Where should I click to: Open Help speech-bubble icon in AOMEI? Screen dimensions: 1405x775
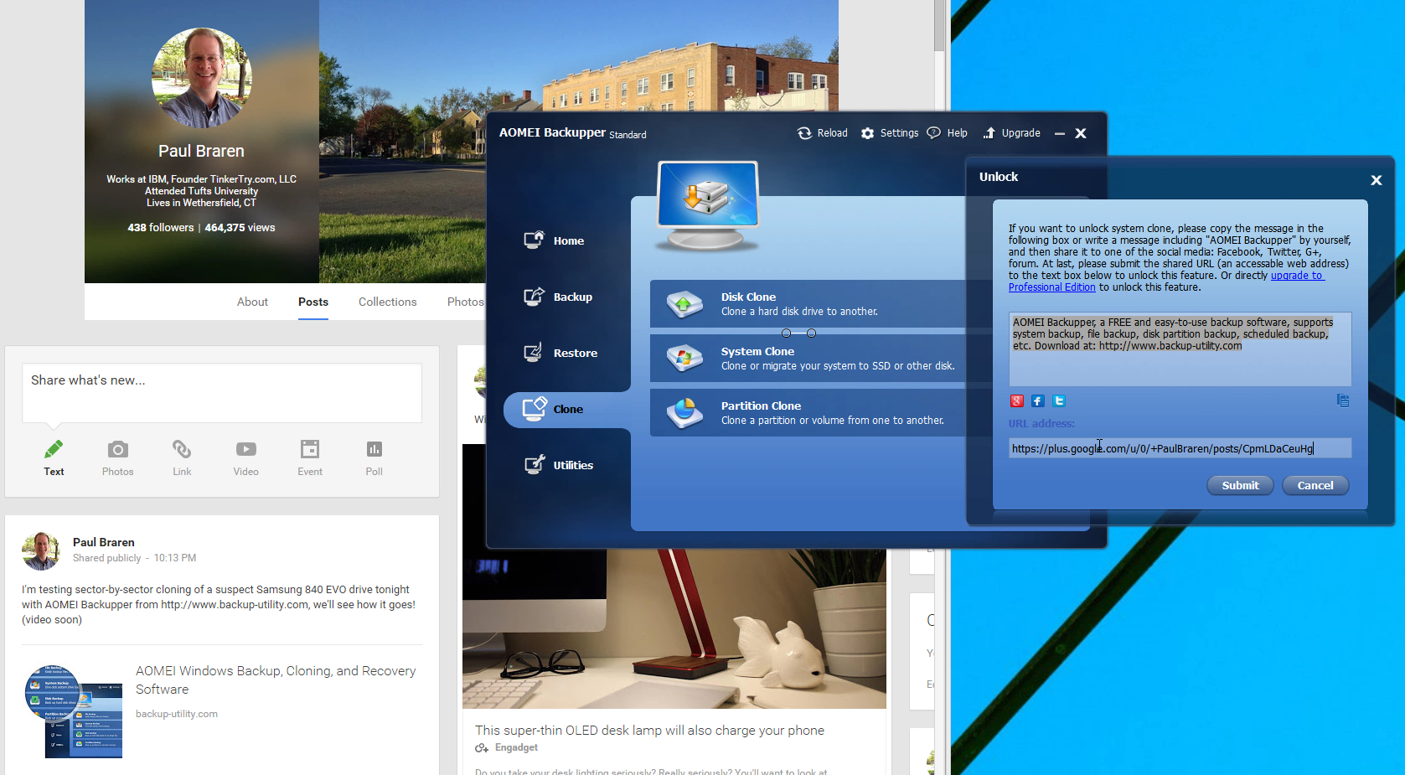[x=934, y=132]
